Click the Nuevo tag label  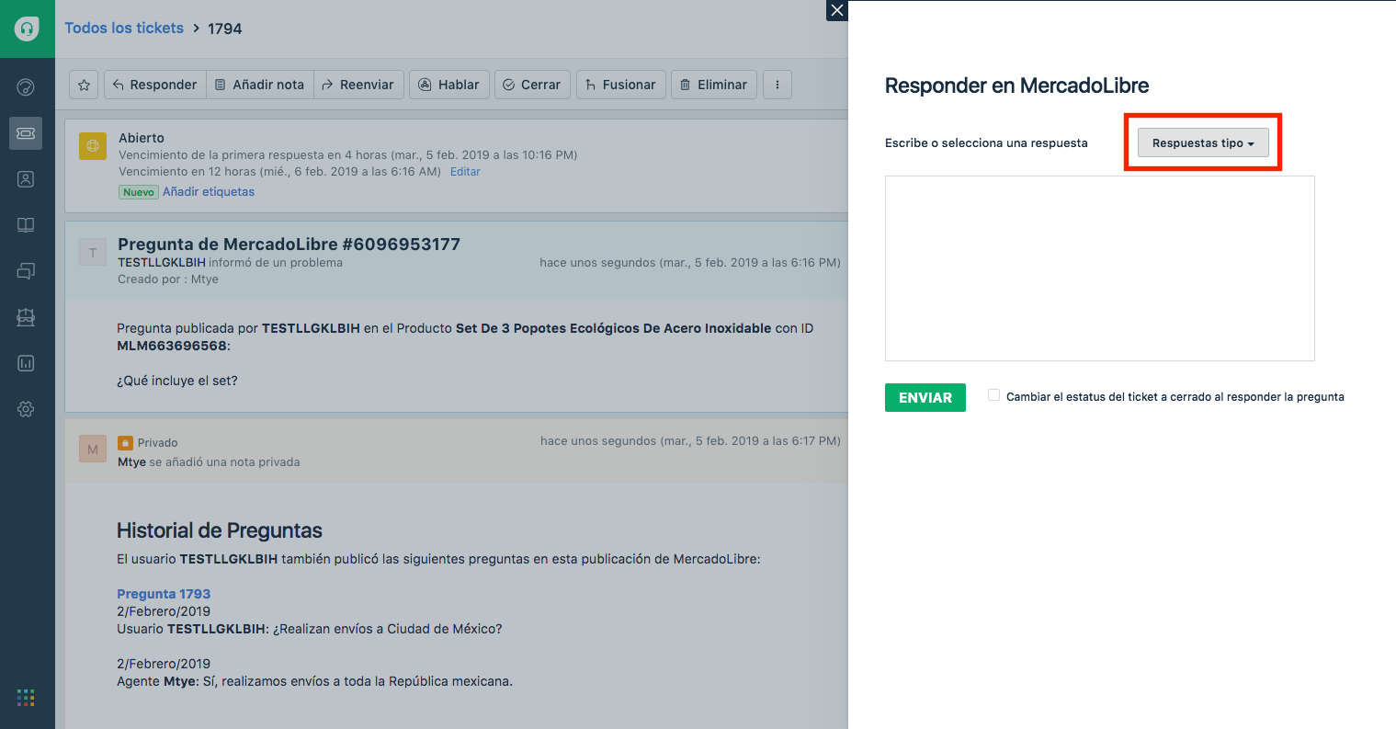tap(139, 192)
